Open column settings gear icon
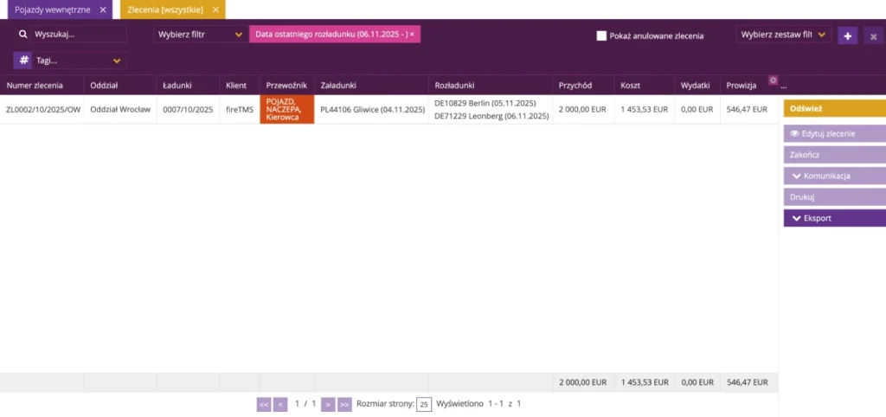Image resolution: width=886 pixels, height=417 pixels. 773,80
